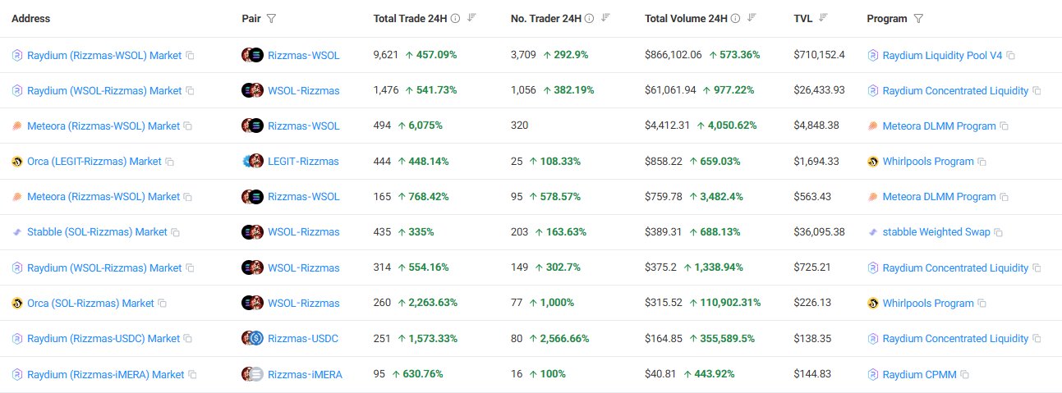Copy the stabble Weighted Swap program address
1062x393 pixels.
pyautogui.click(x=998, y=233)
